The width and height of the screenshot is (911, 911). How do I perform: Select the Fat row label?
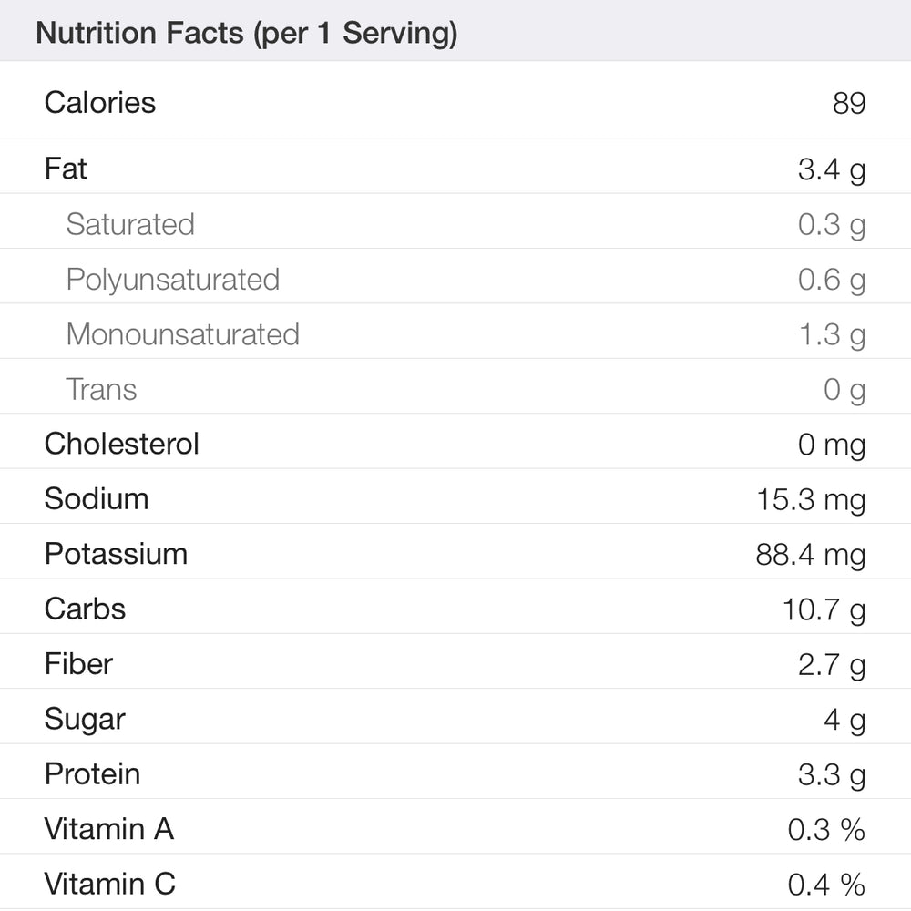[x=66, y=169]
